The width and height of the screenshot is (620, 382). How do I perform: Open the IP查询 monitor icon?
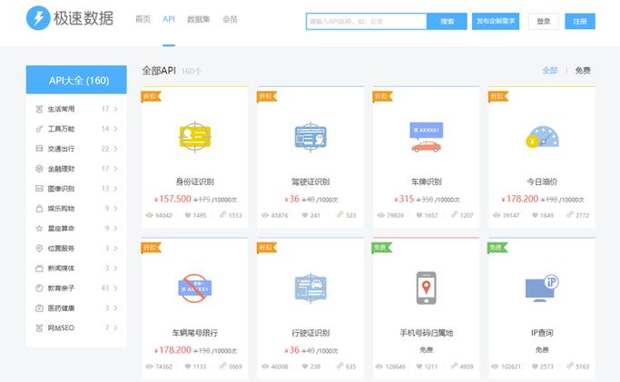click(542, 288)
